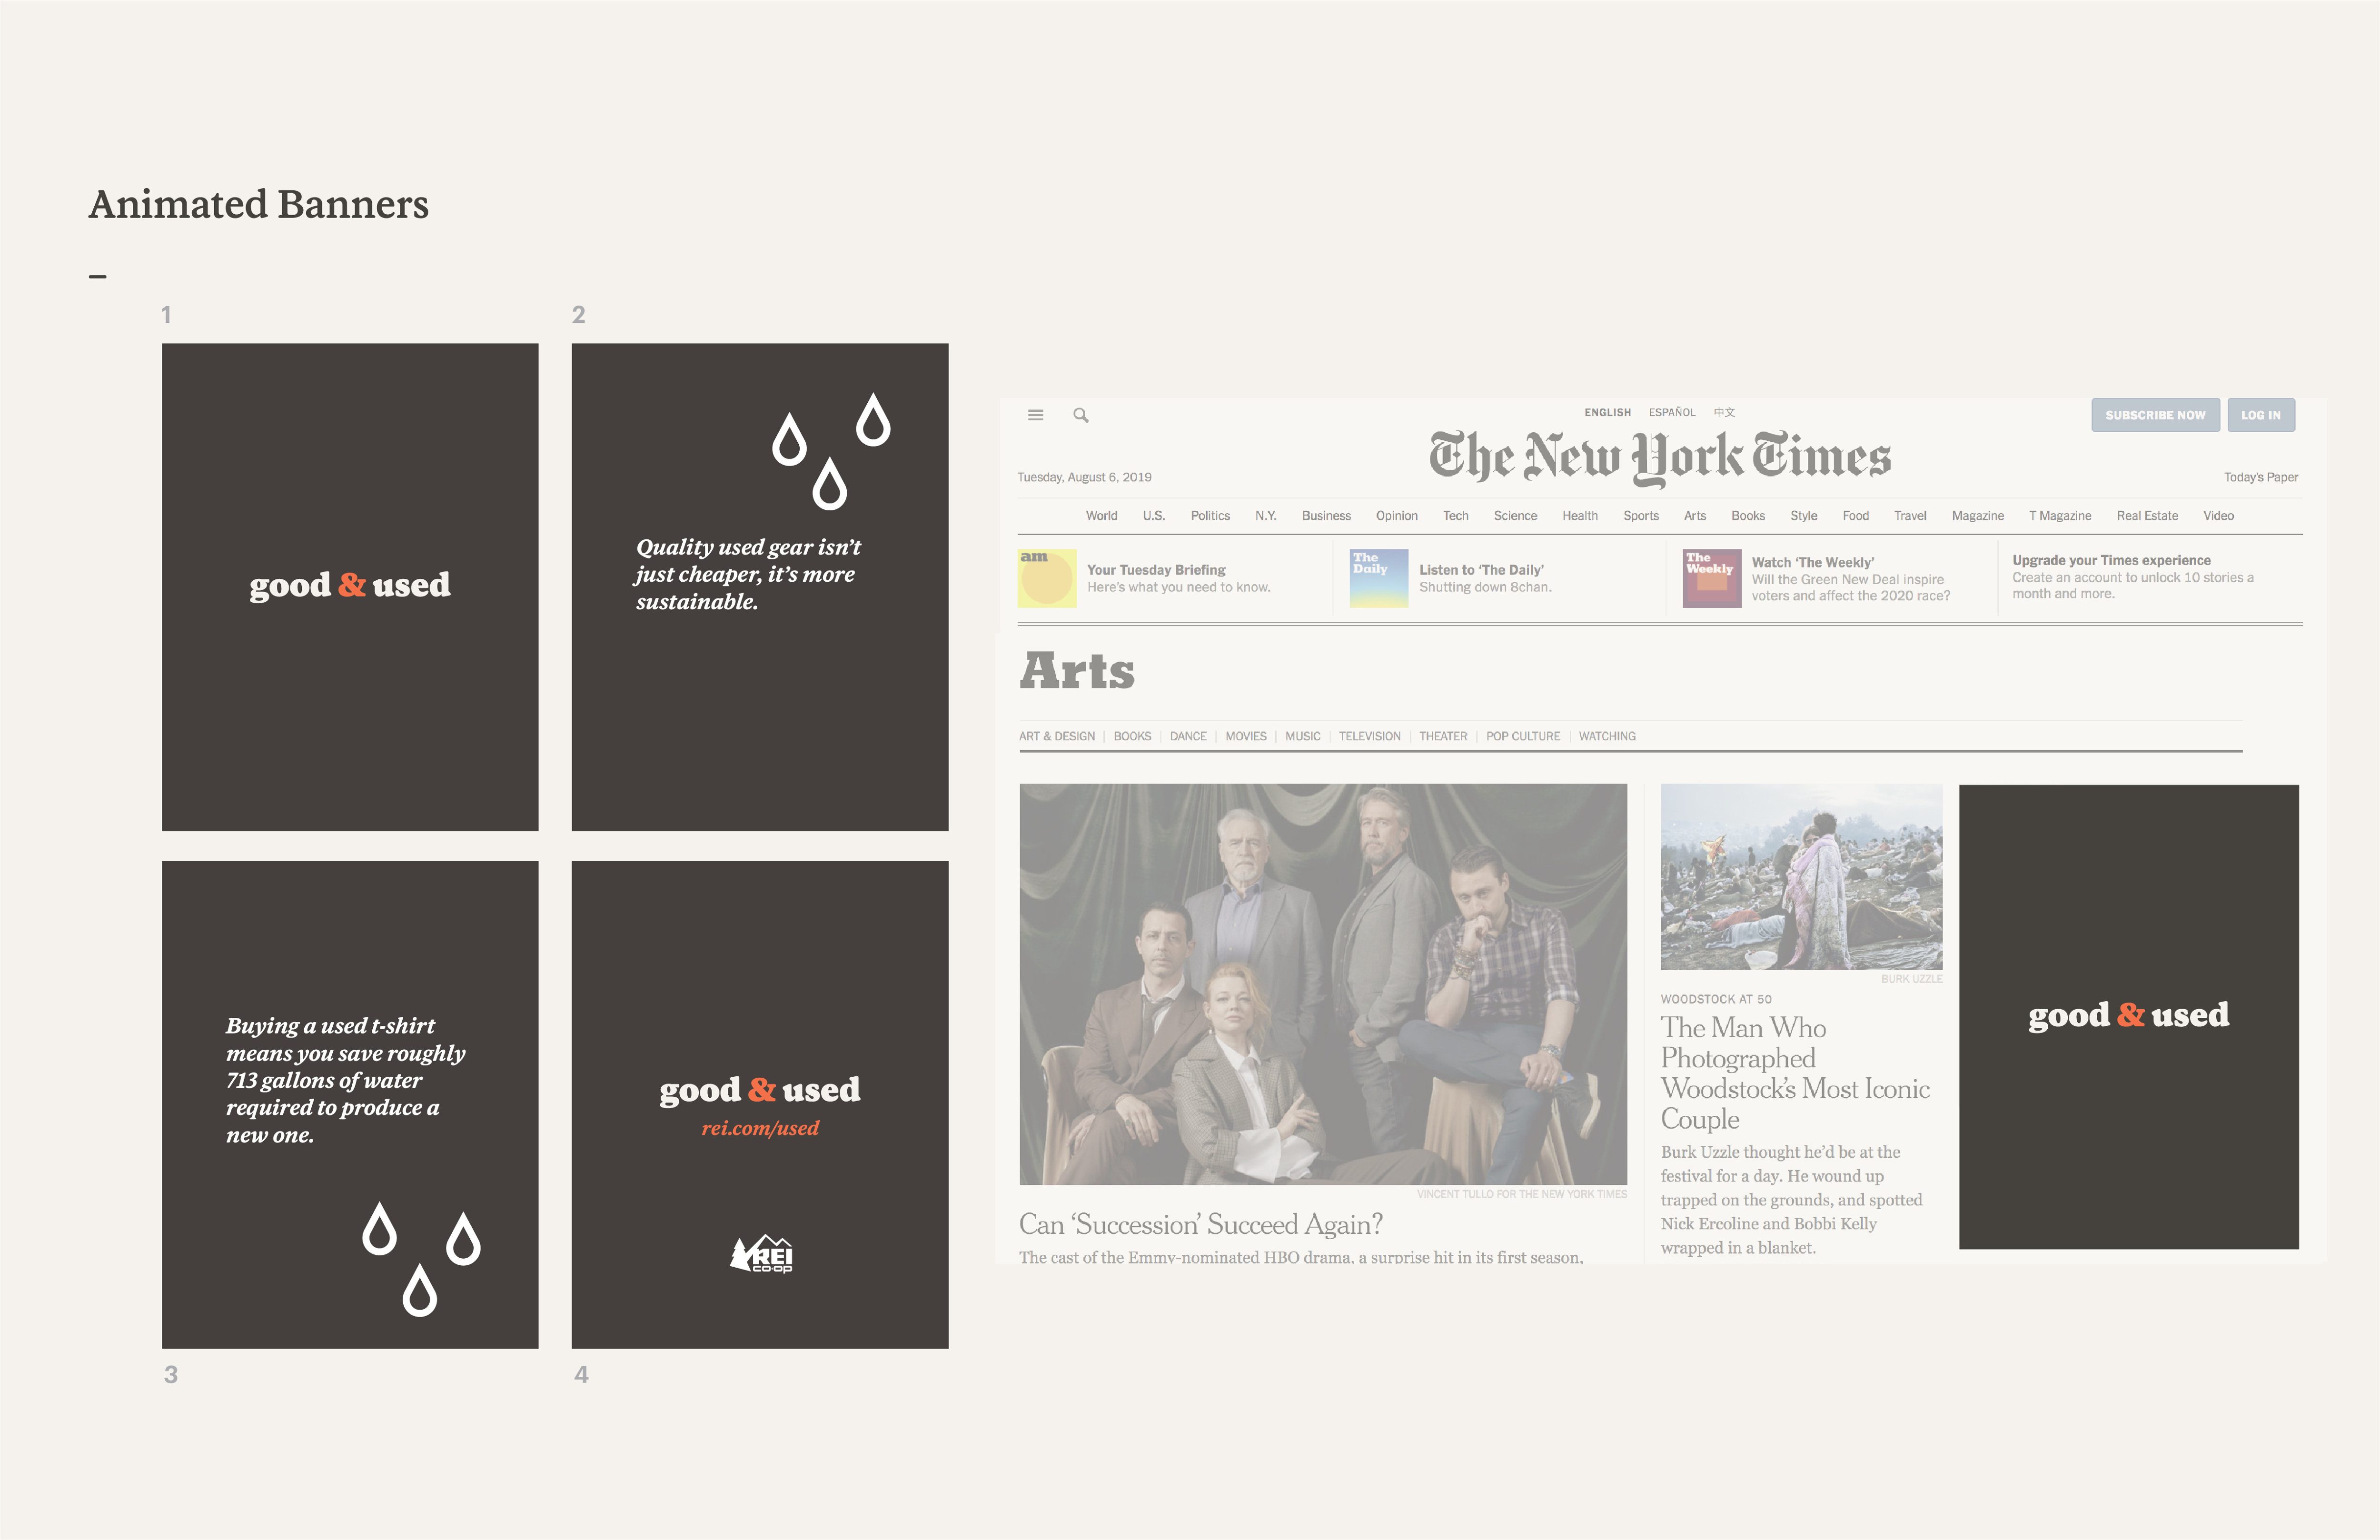Viewport: 2380px width, 1540px height.
Task: Select the Books subsection tab under Arts
Action: pos(1132,736)
